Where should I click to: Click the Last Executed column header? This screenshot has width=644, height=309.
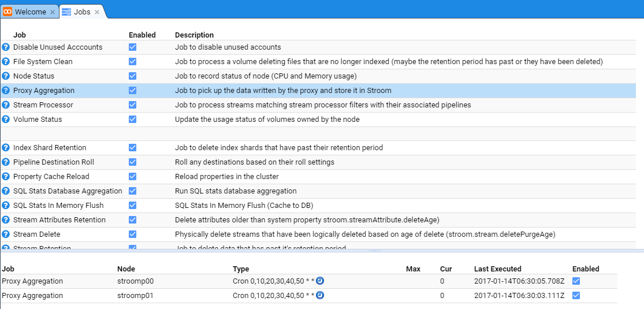click(x=497, y=269)
